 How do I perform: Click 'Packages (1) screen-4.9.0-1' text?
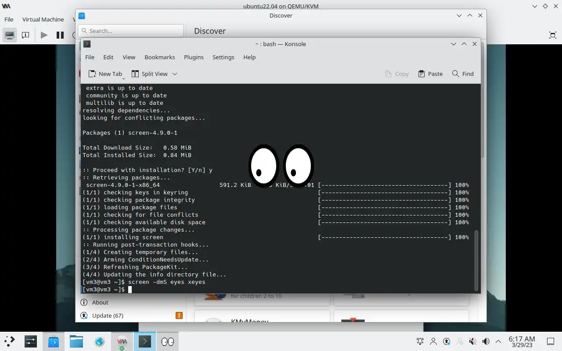[x=130, y=133]
